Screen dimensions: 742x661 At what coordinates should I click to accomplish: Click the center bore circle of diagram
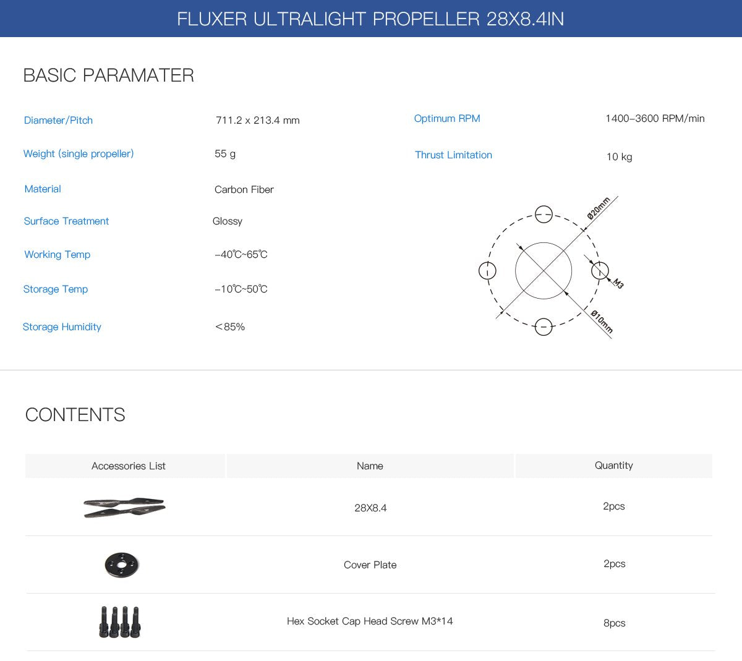(544, 271)
